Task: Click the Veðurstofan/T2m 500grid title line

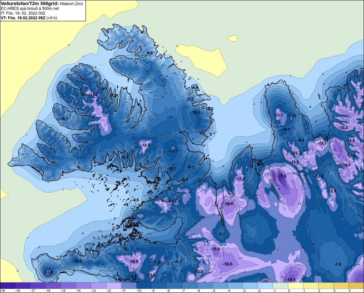Action: (x=41, y=4)
